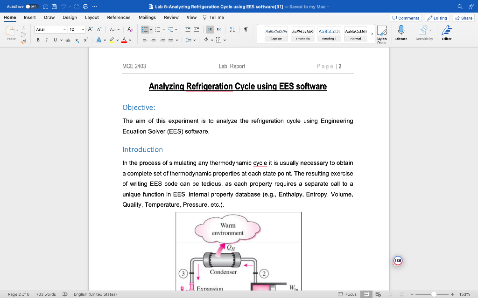Click the yellow text highlight color button
The width and height of the screenshot is (478, 298).
112,40
